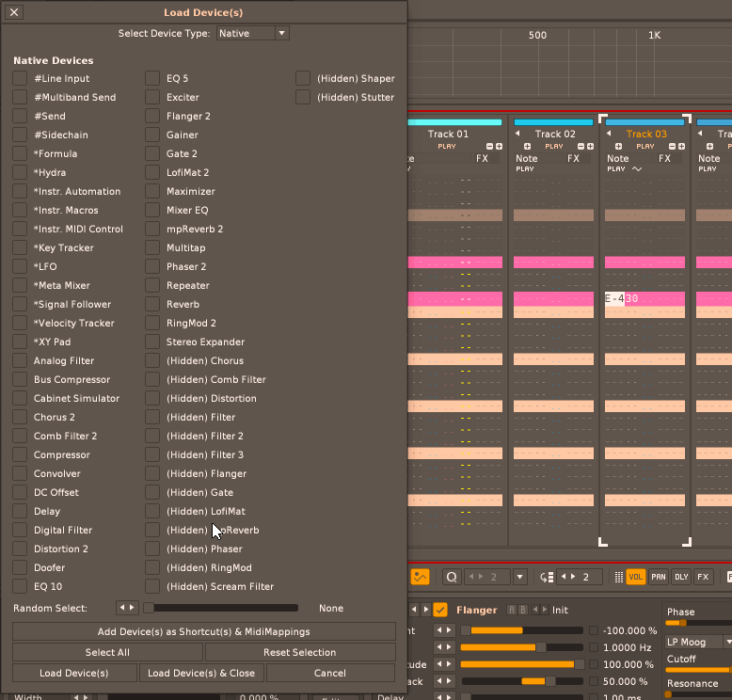Click the Random Select slider
Image resolution: width=732 pixels, height=700 pixels.
coord(220,609)
